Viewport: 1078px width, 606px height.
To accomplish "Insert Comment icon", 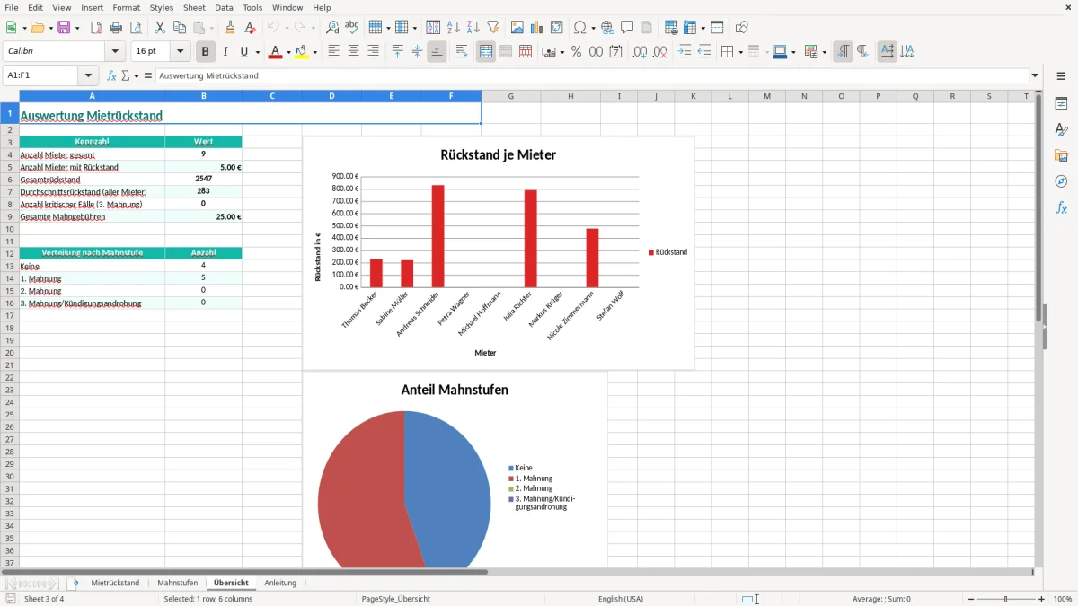I will click(x=628, y=28).
